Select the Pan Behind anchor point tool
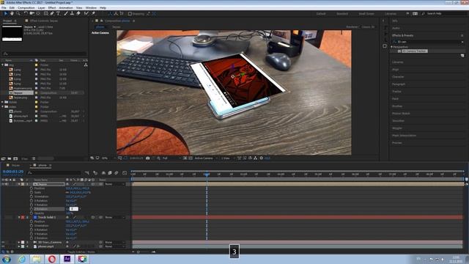The width and height of the screenshot is (469, 264). (x=38, y=13)
